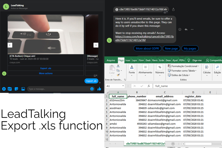Open the Name Box dropdown arrow
222x148 pixels.
click(123, 86)
